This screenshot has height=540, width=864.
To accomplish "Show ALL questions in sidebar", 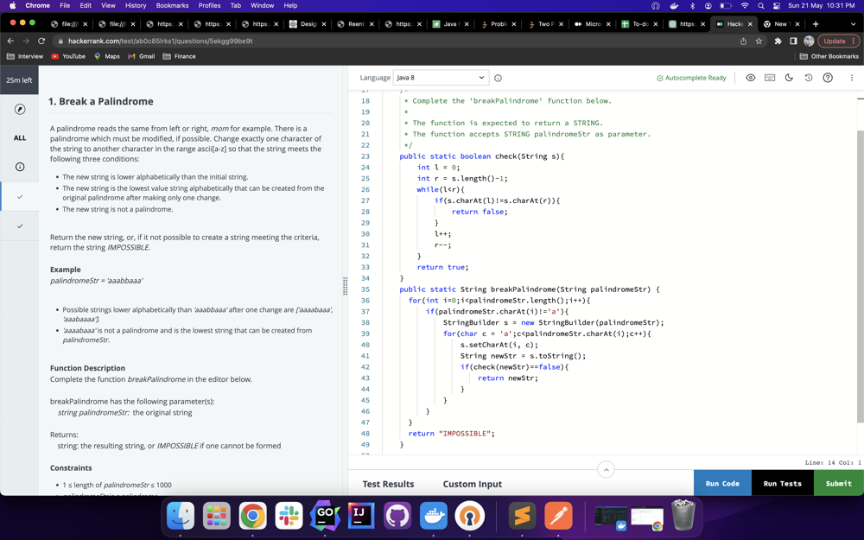I will click(x=20, y=137).
